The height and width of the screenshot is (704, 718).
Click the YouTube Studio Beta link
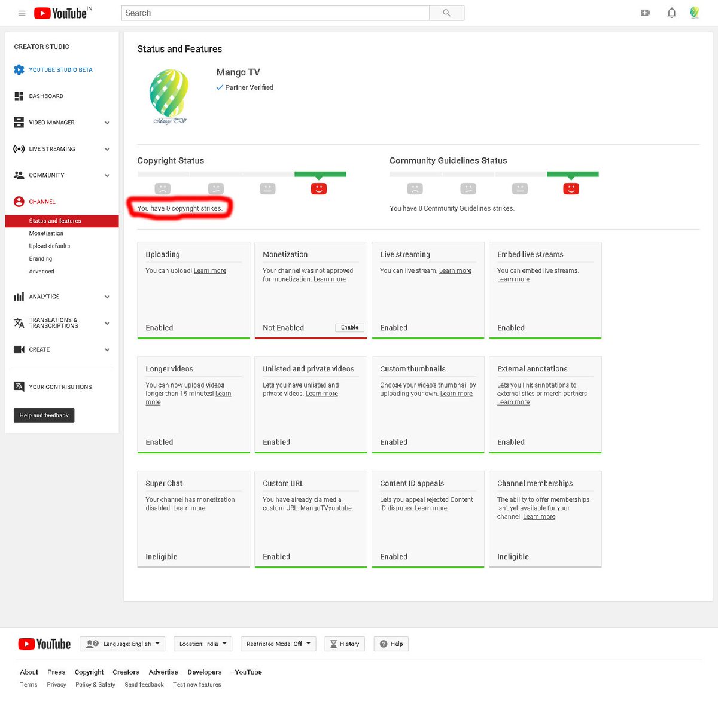pos(60,70)
